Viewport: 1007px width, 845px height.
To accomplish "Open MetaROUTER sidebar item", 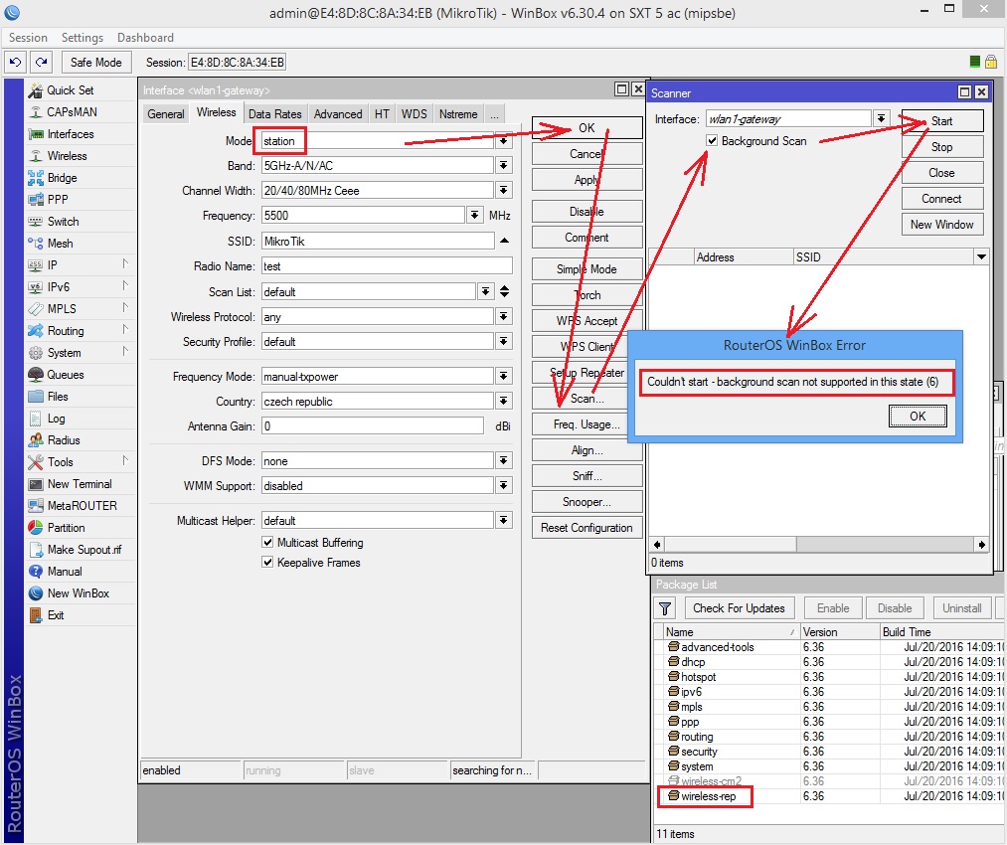I will click(x=82, y=505).
